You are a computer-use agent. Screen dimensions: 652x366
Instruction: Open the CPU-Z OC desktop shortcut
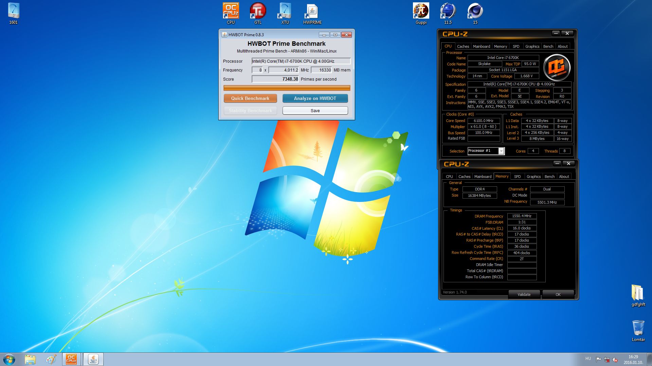pyautogui.click(x=231, y=11)
